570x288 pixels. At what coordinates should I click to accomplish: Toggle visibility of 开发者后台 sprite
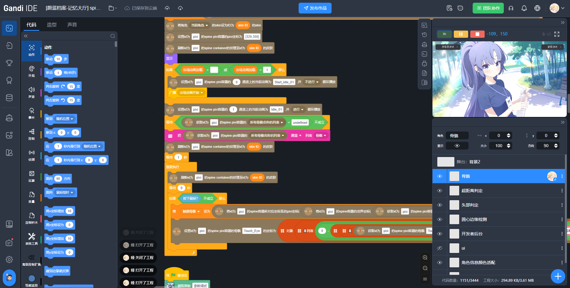[x=440, y=234]
